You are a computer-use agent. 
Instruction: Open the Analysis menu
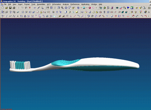[x=66, y=4]
